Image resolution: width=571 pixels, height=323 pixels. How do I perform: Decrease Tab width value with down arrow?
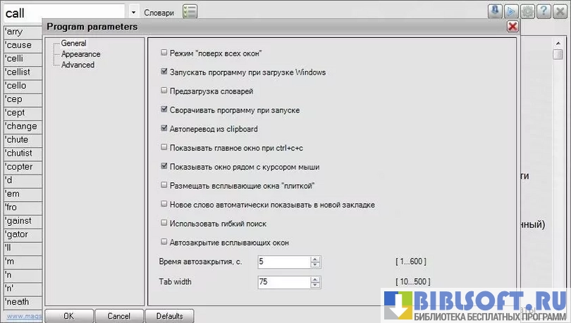point(315,285)
